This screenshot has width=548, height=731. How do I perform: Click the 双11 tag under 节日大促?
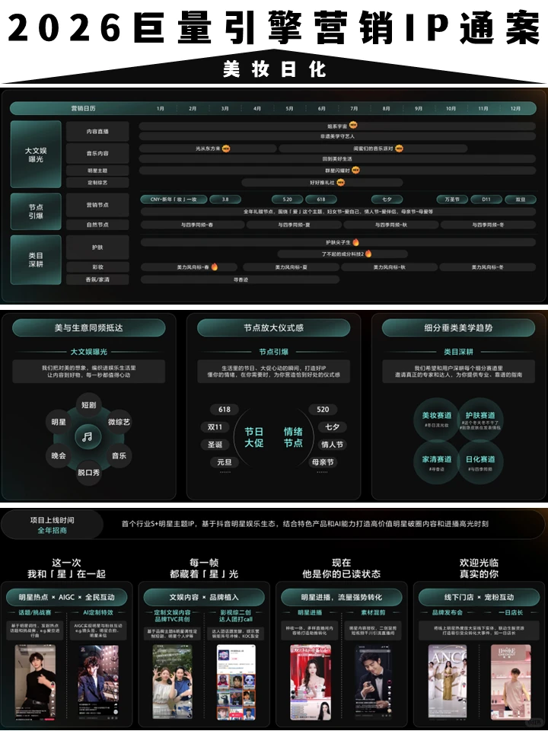(x=215, y=427)
